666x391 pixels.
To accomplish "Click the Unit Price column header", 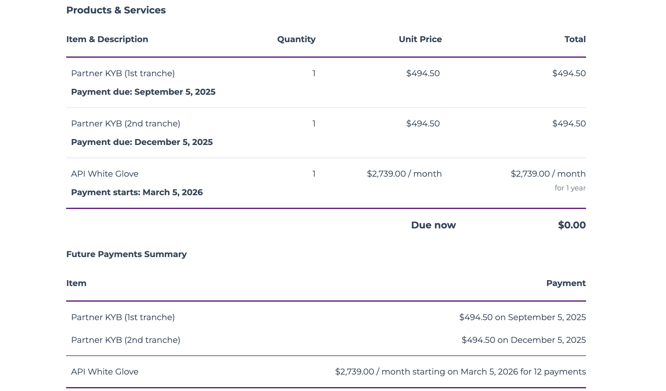I will click(420, 39).
